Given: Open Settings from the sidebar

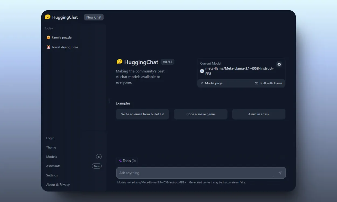Looking at the screenshot, I should click(x=52, y=175).
